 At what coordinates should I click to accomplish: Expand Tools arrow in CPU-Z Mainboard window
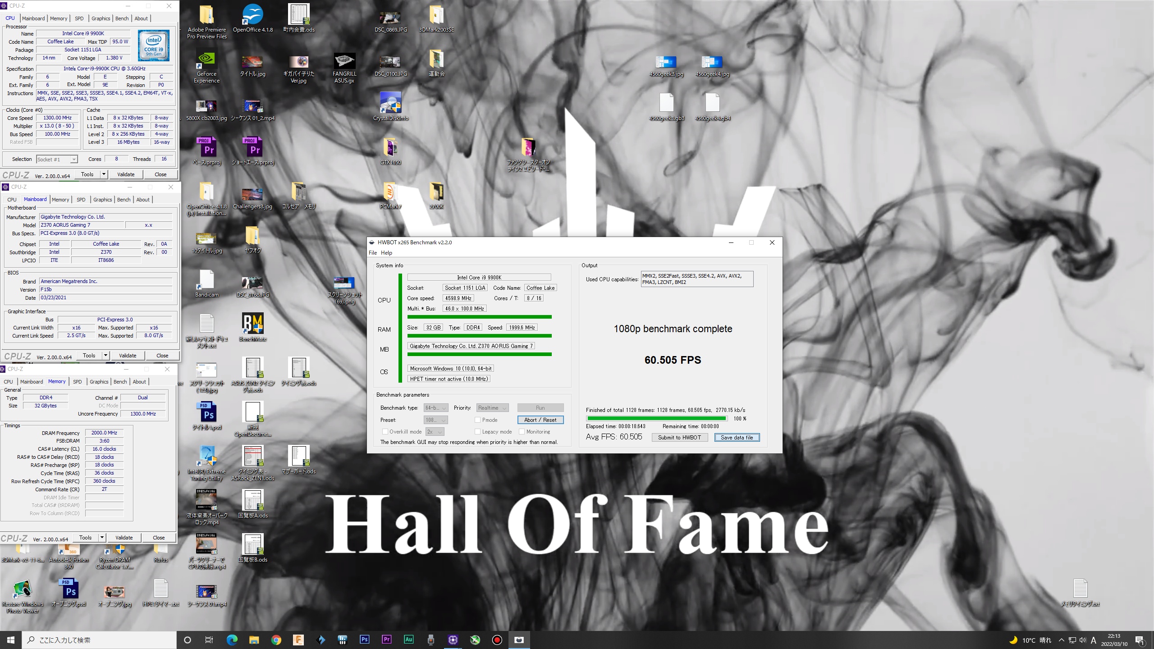tap(105, 356)
